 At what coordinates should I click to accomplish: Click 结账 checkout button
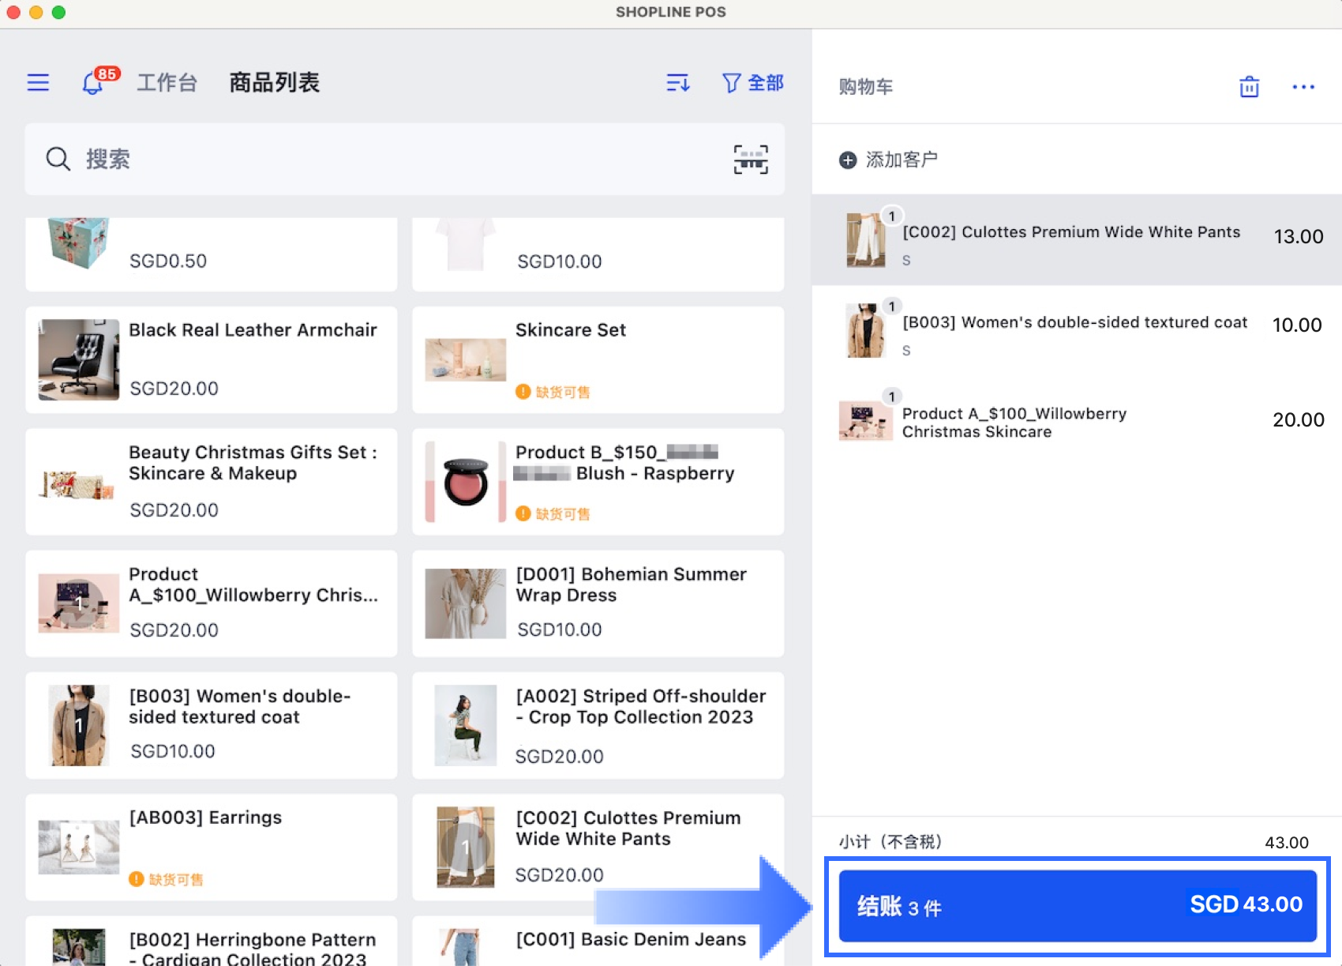pos(1078,905)
